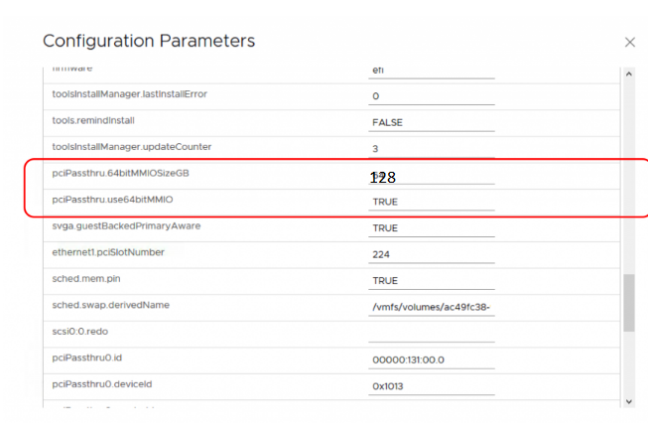Click the svga.guestBackedPrimaryAware value field
The height and width of the screenshot is (430, 648).
(432, 227)
